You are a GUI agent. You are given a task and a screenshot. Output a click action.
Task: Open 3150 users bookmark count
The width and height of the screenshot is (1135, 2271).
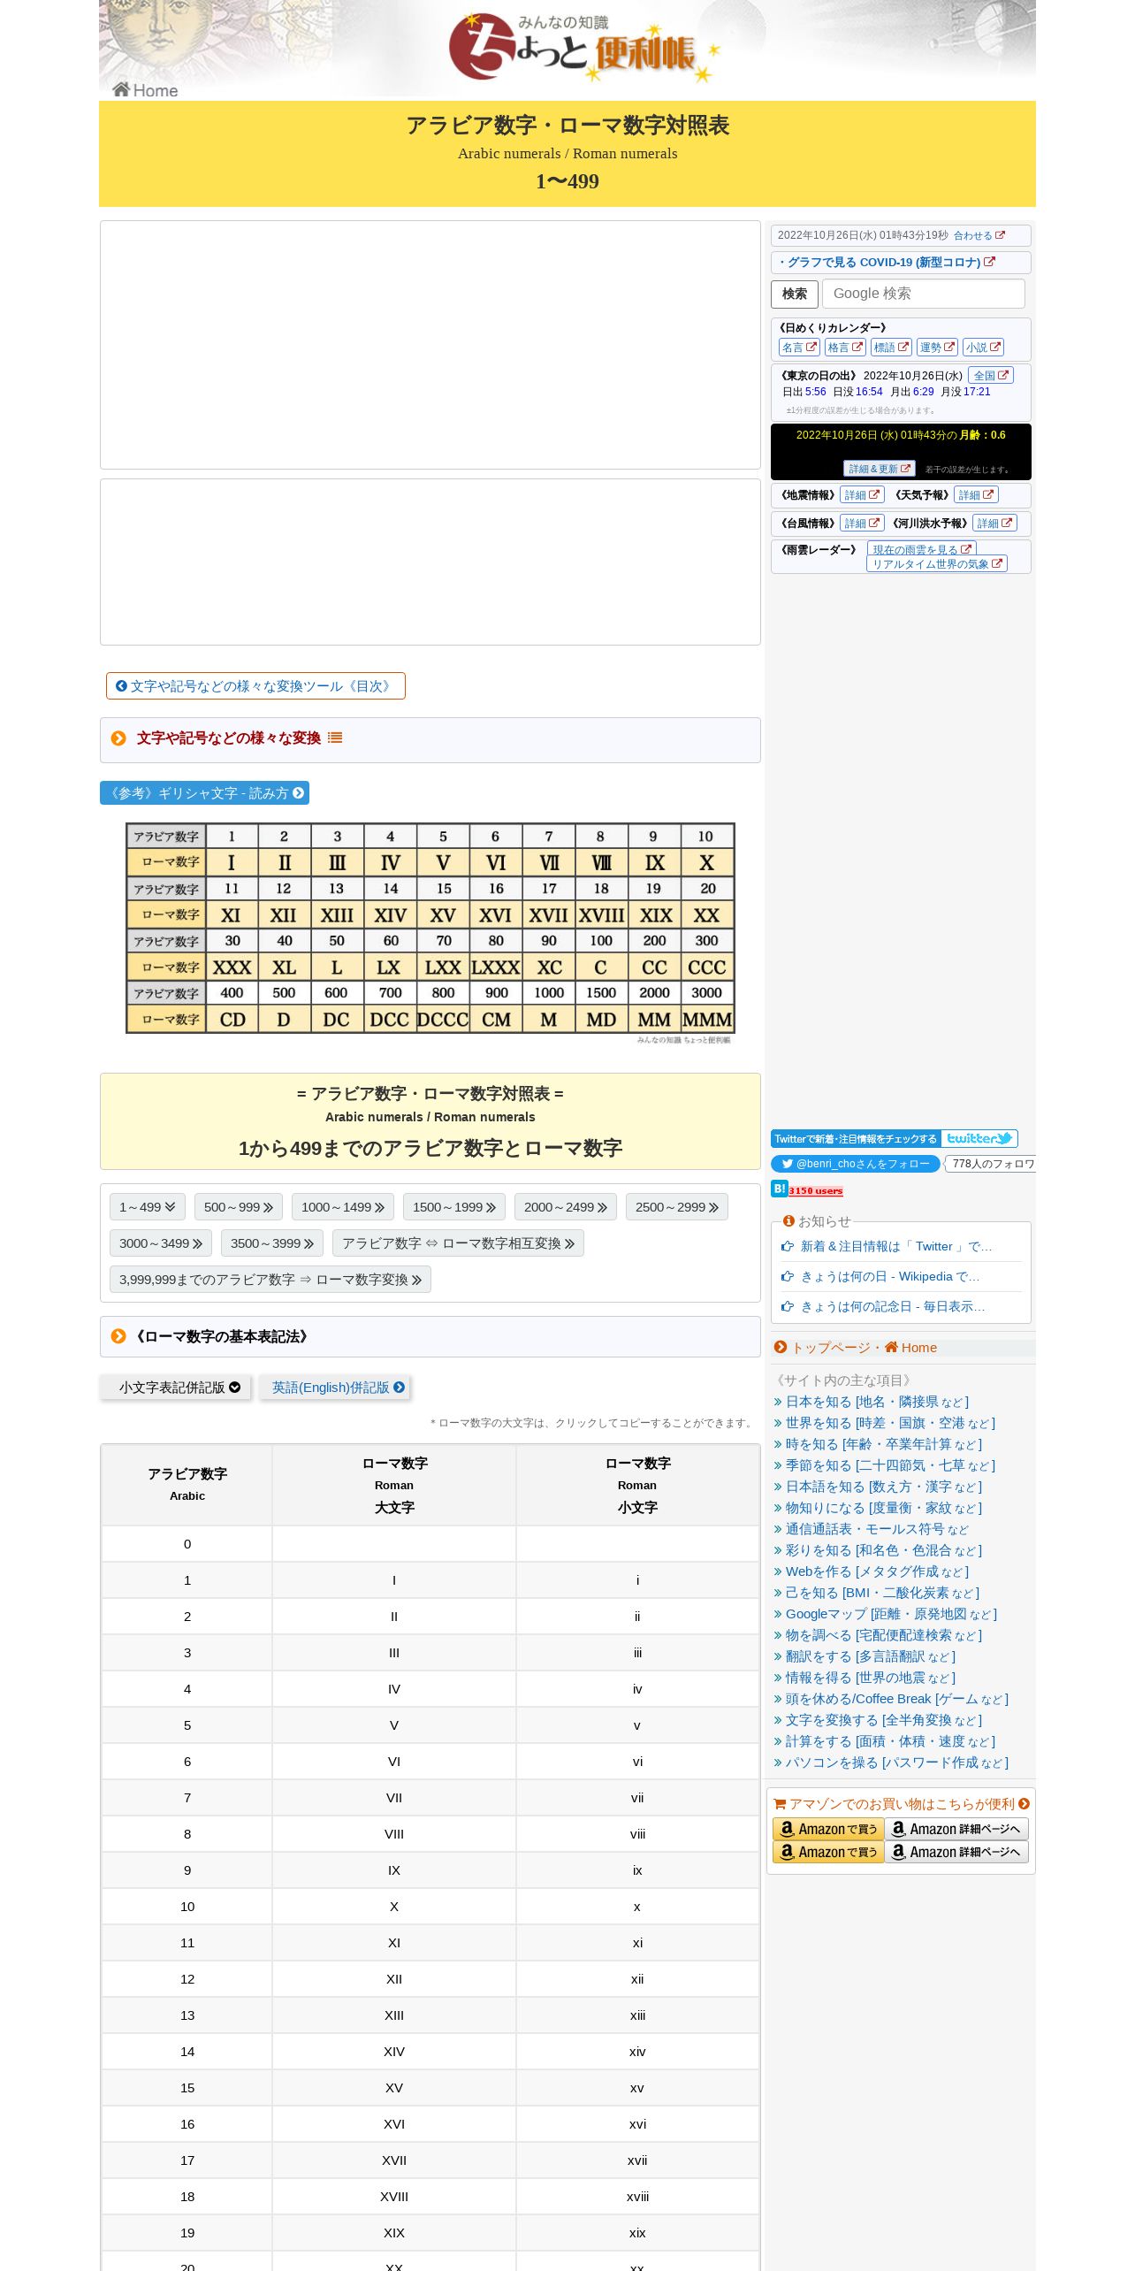click(816, 1191)
